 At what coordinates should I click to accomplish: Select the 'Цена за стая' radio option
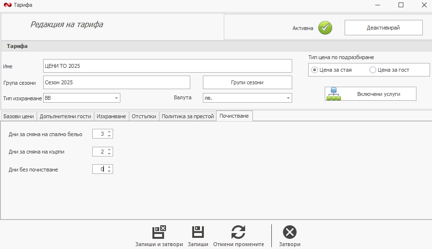point(315,70)
